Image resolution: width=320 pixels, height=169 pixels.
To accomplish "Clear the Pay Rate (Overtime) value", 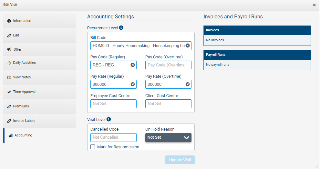I will [188, 84].
